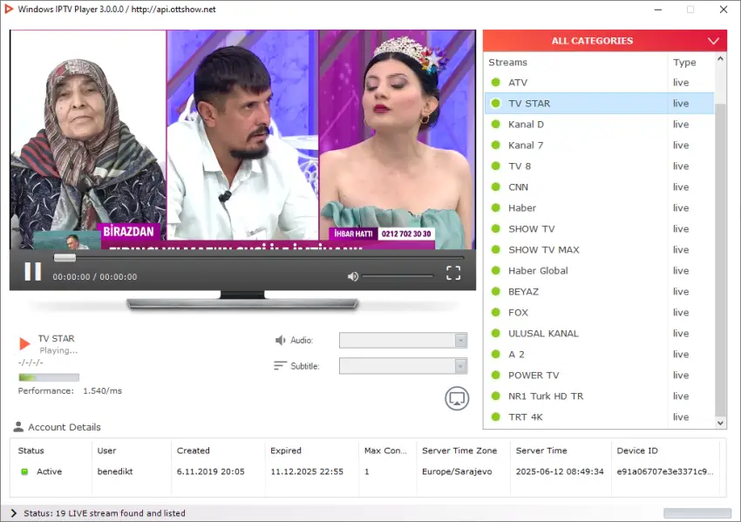Select the POWER TV stream

click(x=599, y=375)
